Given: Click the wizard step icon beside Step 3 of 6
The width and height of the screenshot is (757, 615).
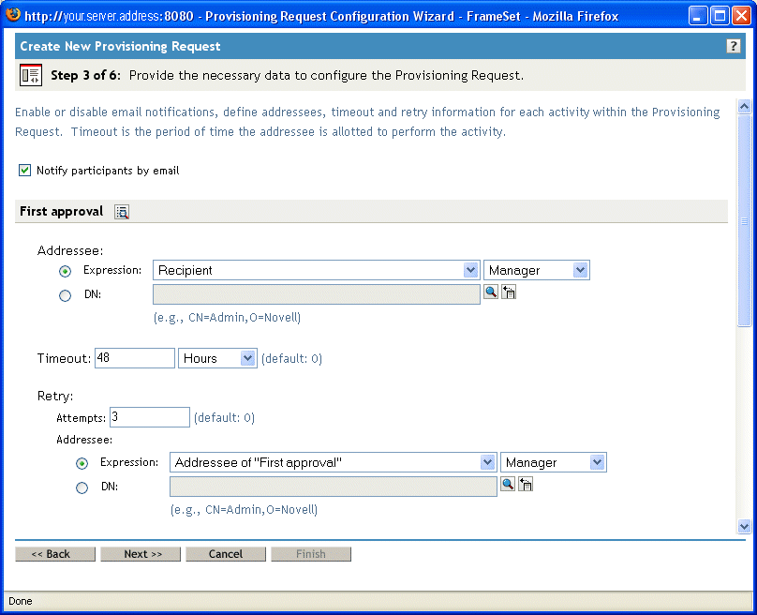Looking at the screenshot, I should point(31,75).
